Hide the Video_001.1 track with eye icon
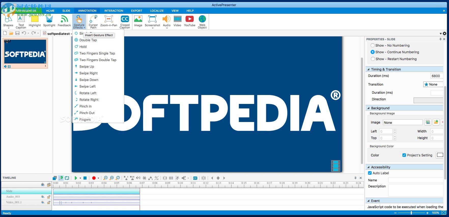The width and height of the screenshot is (449, 217). click(x=43, y=202)
